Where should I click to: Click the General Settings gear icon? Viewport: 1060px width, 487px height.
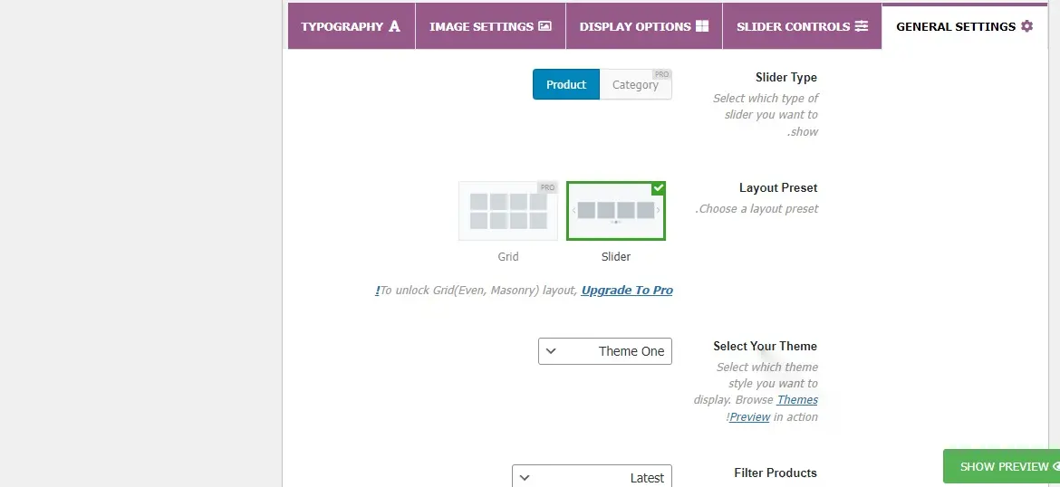(1026, 26)
